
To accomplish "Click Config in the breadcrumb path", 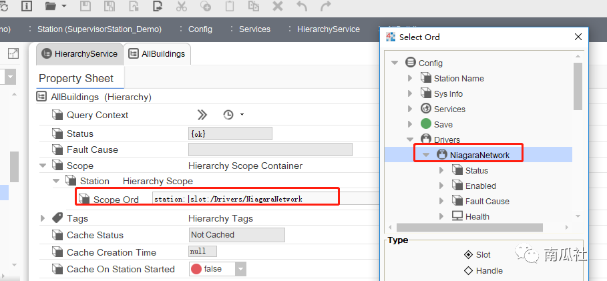I will click(200, 29).
